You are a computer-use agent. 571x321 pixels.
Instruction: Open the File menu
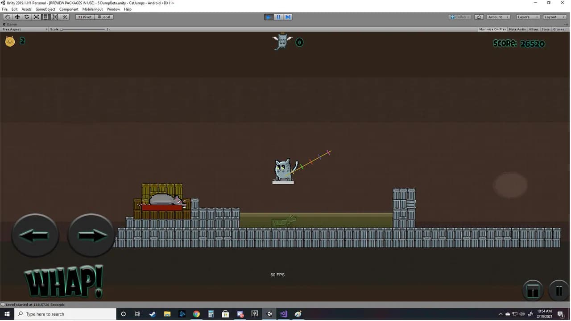[5, 9]
